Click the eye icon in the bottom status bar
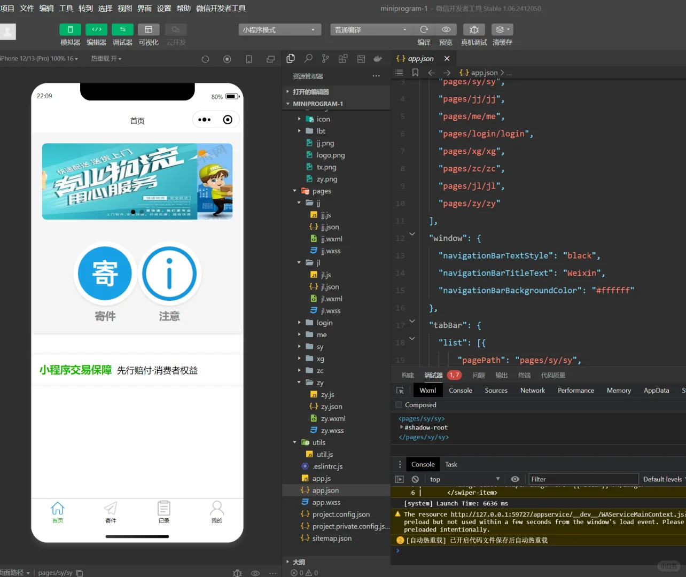686x577 pixels. 255,573
